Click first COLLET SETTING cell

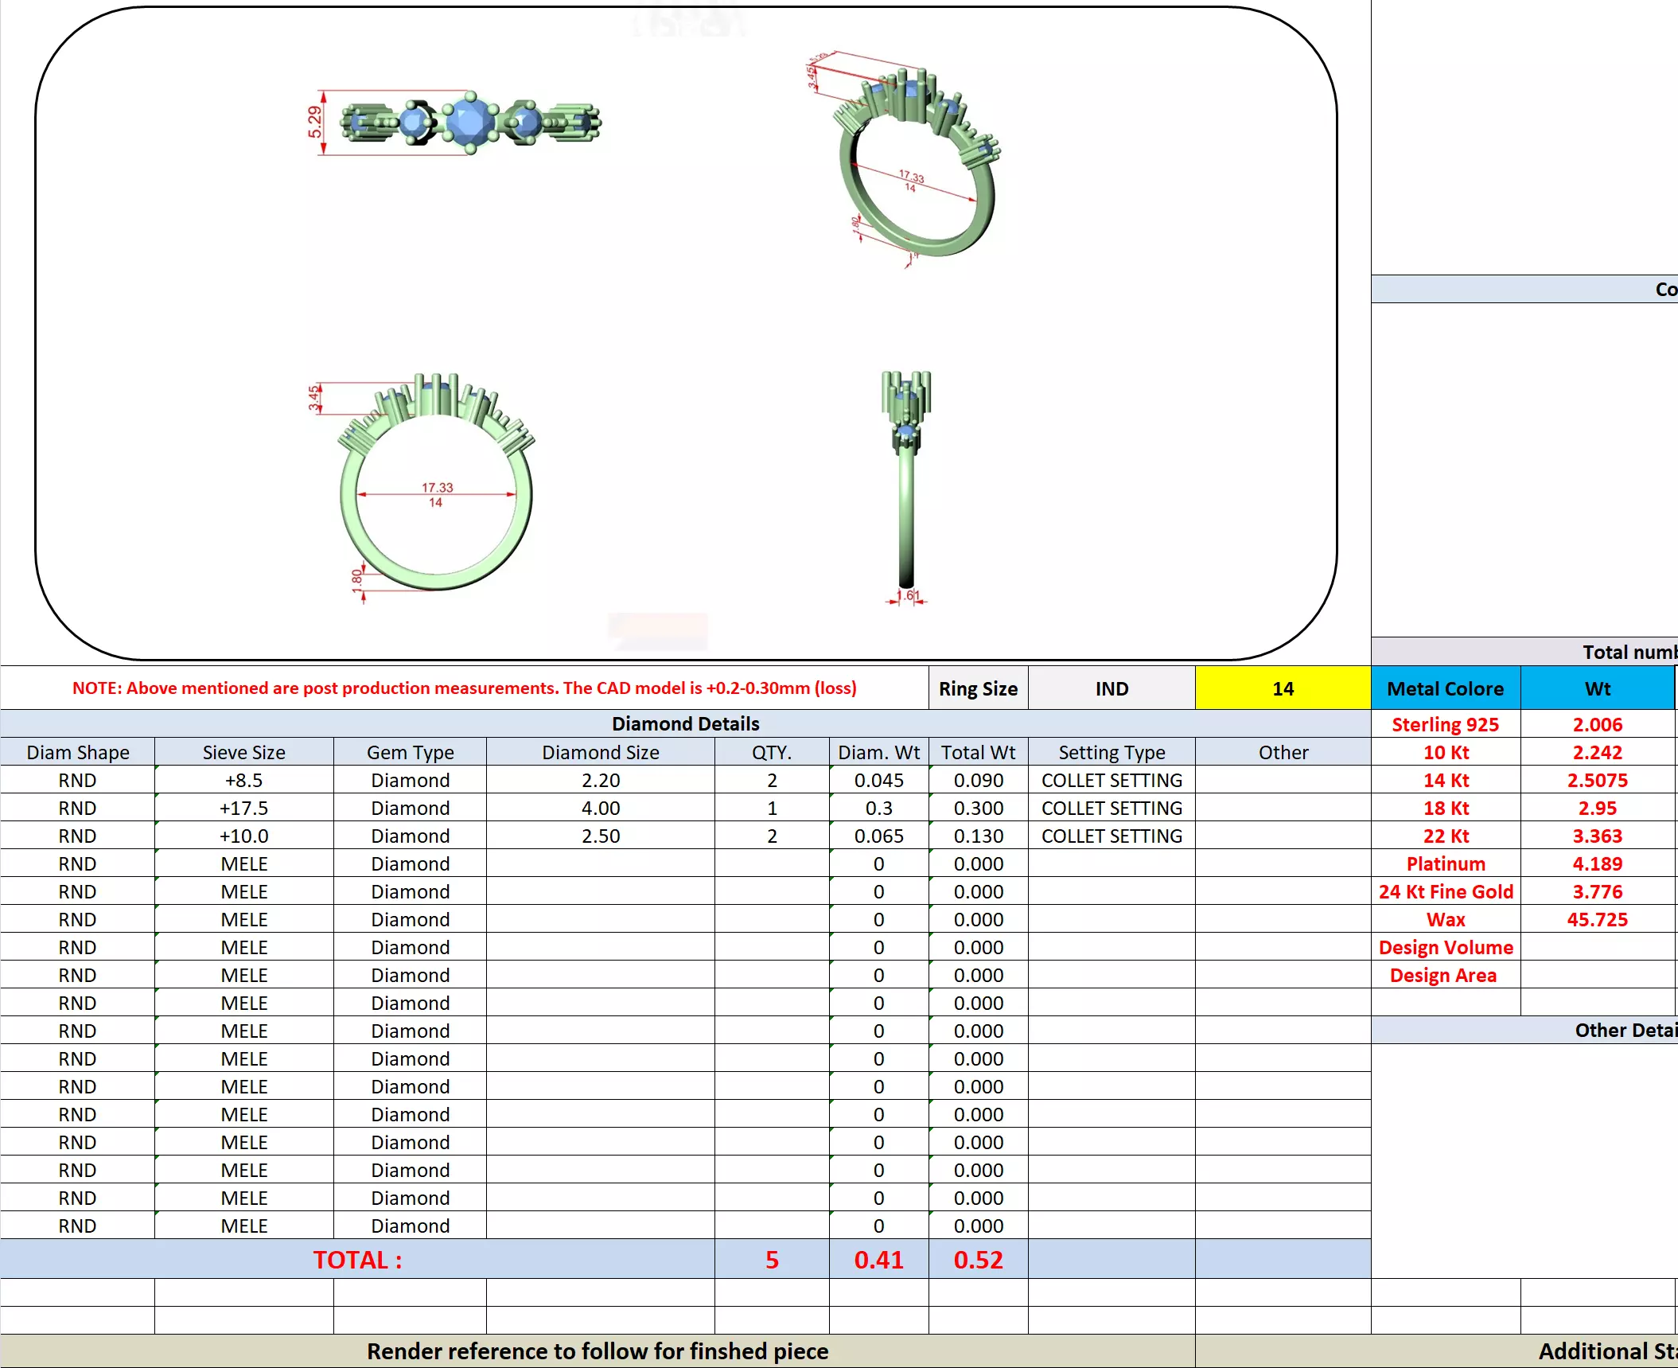pos(1111,780)
